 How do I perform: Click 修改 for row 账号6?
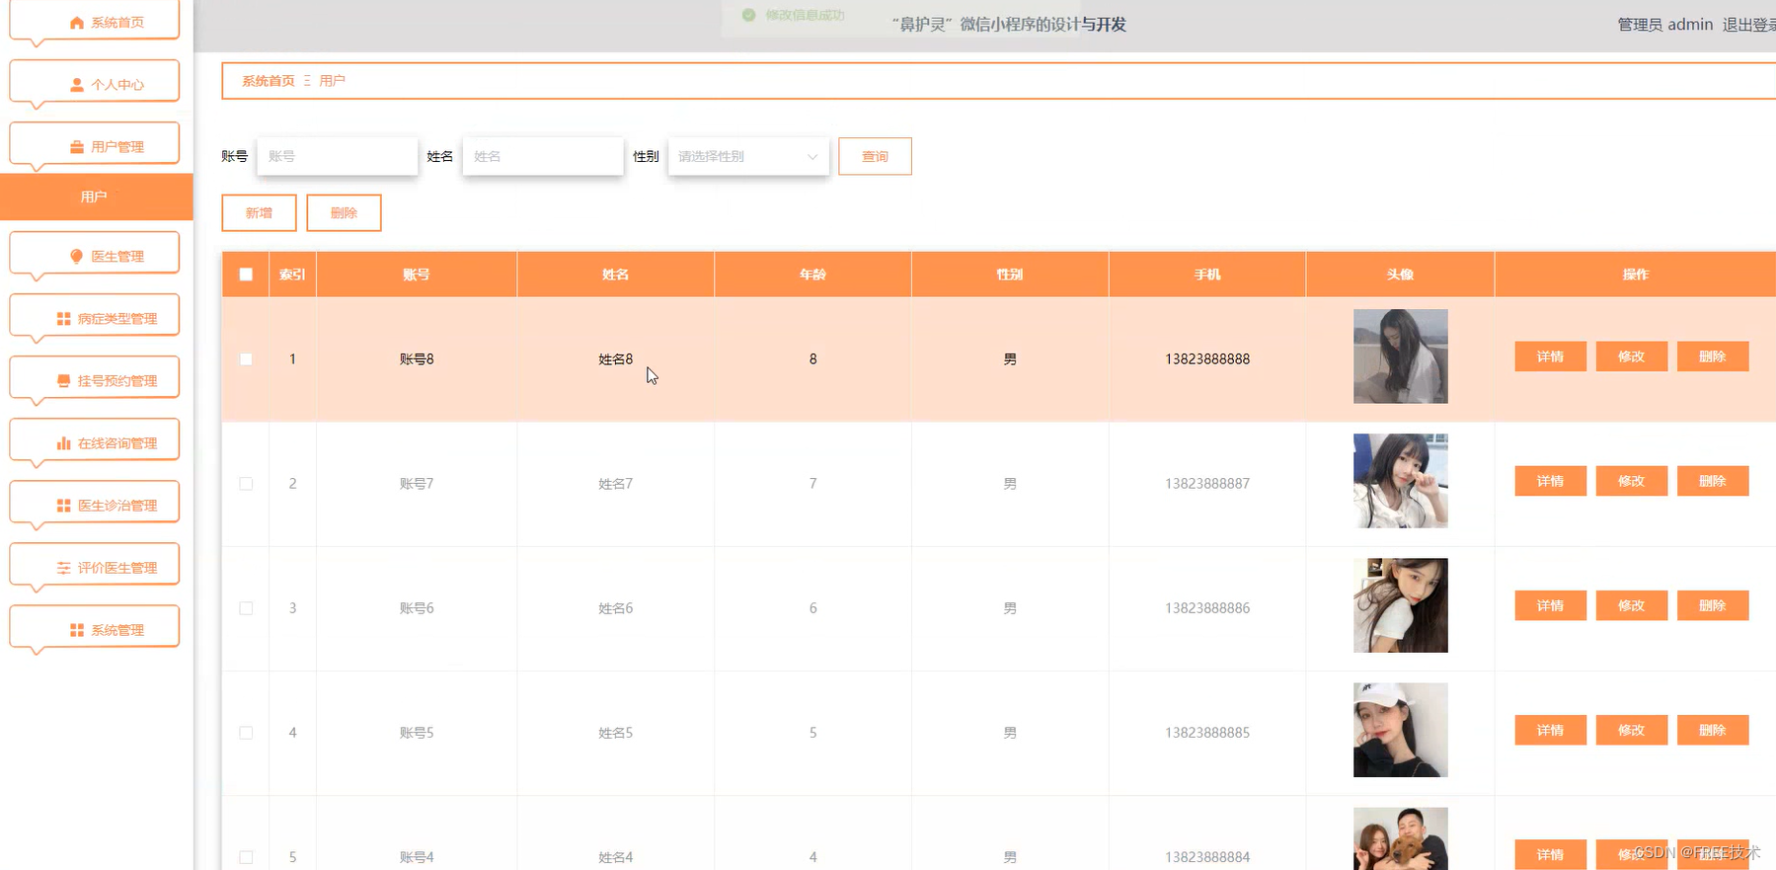(1631, 605)
